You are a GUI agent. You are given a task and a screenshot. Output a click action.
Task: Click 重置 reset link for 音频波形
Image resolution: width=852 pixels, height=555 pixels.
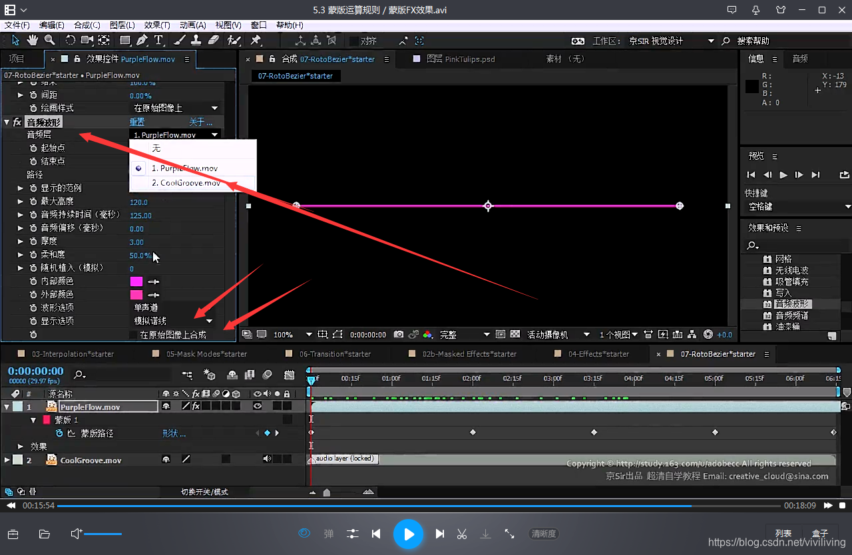[x=137, y=122]
